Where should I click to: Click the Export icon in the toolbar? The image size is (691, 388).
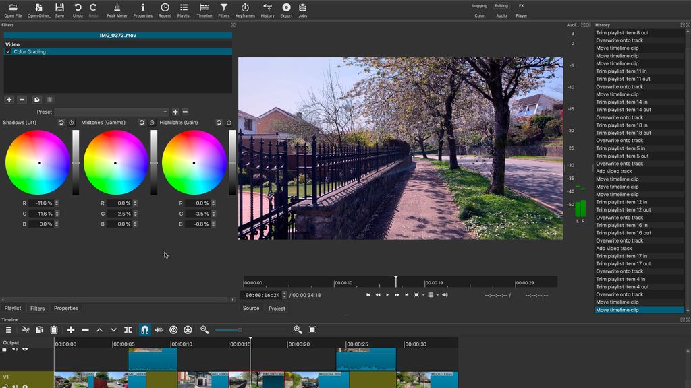tap(285, 9)
